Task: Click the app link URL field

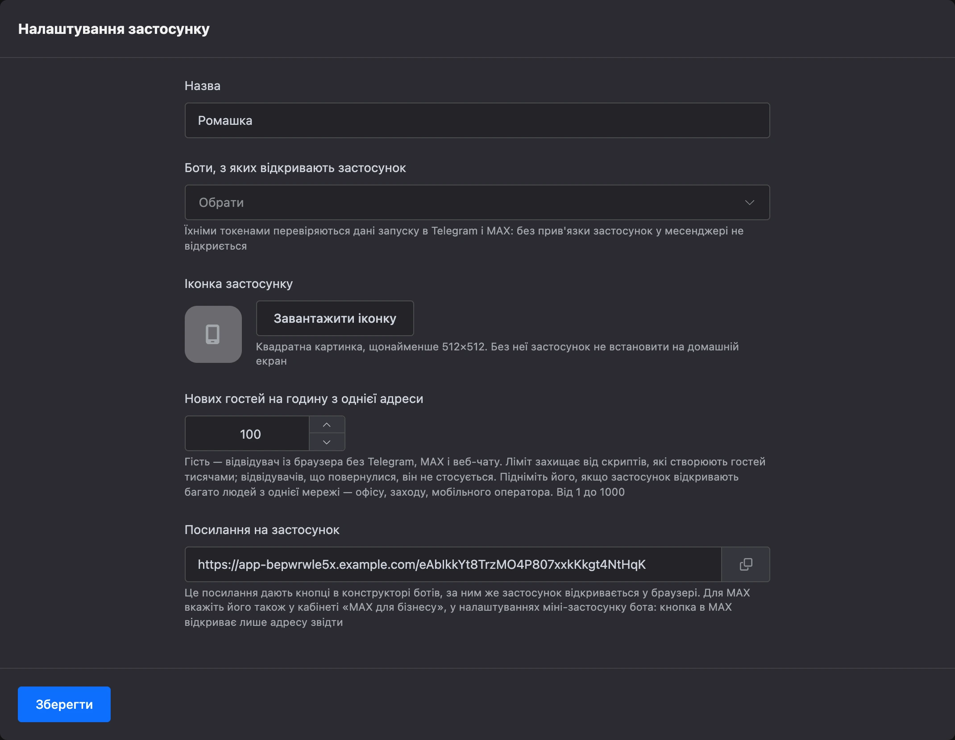Action: 453,564
